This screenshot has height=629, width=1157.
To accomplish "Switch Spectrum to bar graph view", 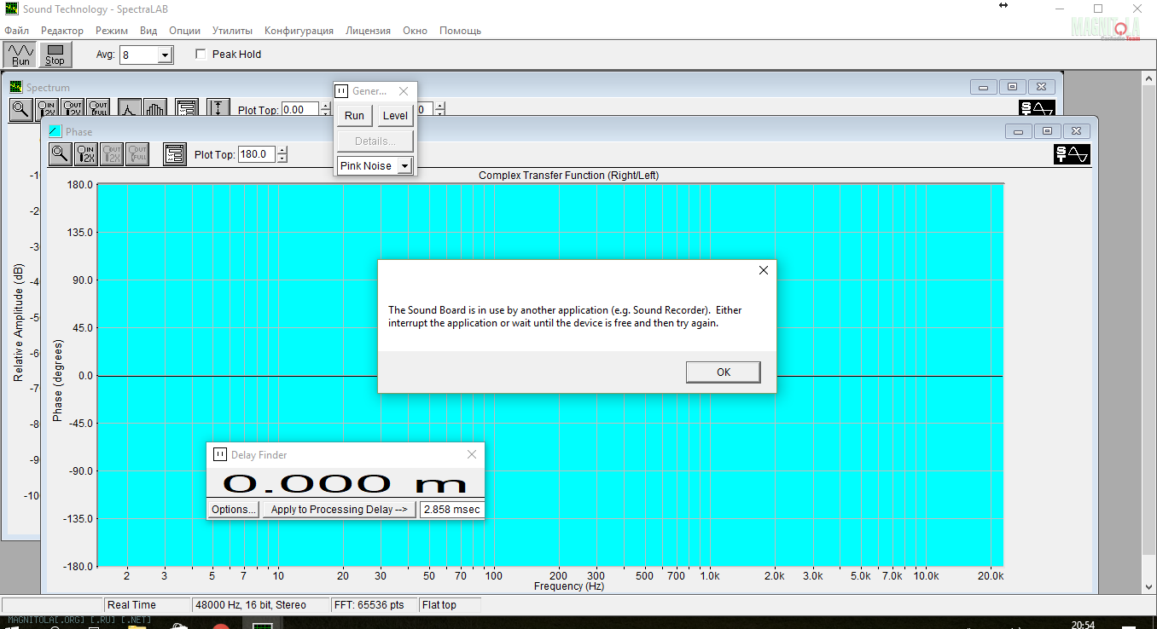I will click(x=154, y=109).
